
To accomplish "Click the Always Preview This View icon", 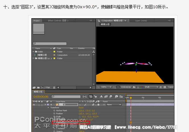I will pyautogui.click(x=98, y=87).
